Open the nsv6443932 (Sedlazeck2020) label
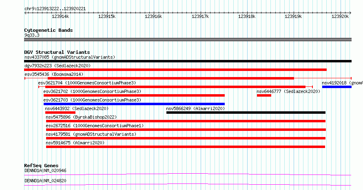The width and height of the screenshot is (363, 190). pyautogui.click(x=77, y=108)
